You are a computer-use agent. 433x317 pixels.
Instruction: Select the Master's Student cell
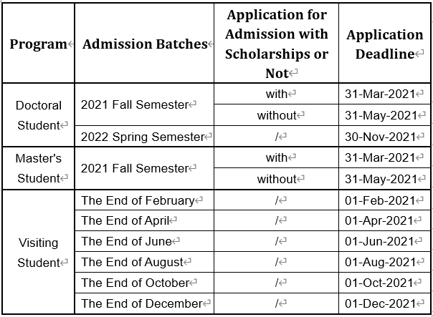[x=39, y=168]
